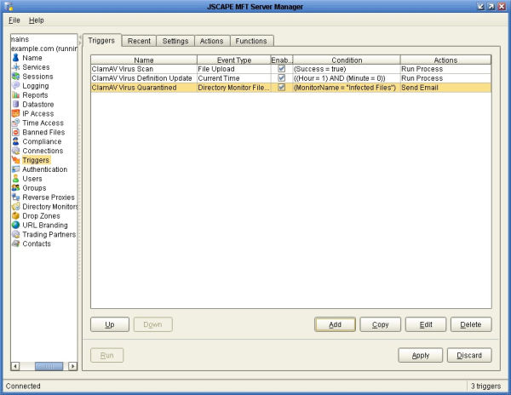Click the sidebar horizontal scrollbar thumb
The height and width of the screenshot is (395, 511).
(49, 366)
